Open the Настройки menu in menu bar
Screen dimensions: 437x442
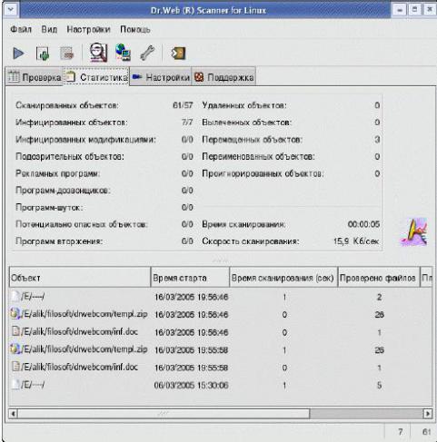coord(88,29)
